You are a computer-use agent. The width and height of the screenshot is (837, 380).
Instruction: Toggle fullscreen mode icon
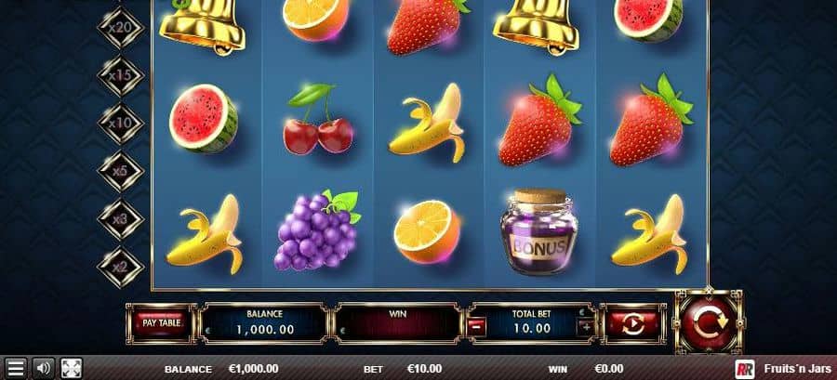[72, 368]
